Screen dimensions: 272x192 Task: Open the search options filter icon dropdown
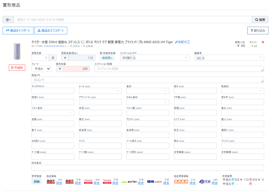(8, 20)
